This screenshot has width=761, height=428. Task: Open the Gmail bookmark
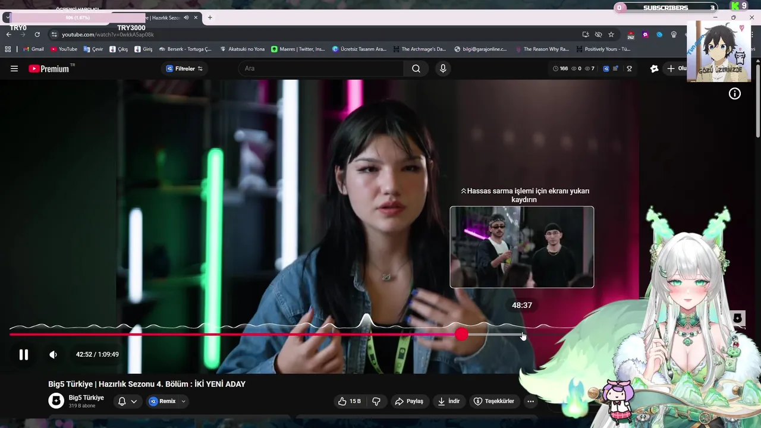point(33,49)
